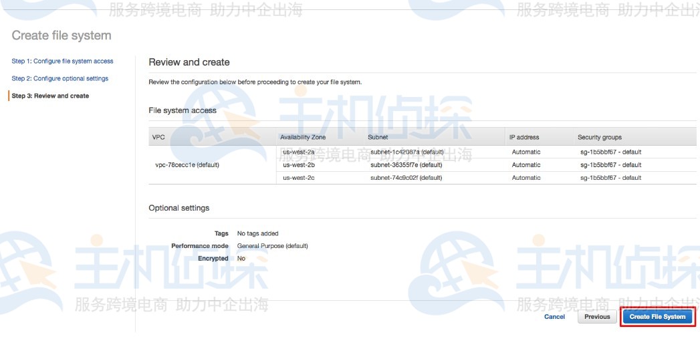Click security group sg-1b5bbf67 in us-west-2a row
700x355 pixels.
[610, 152]
